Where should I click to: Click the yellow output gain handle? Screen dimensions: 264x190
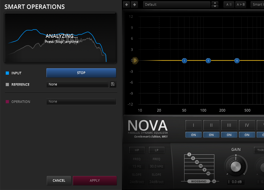point(135,61)
